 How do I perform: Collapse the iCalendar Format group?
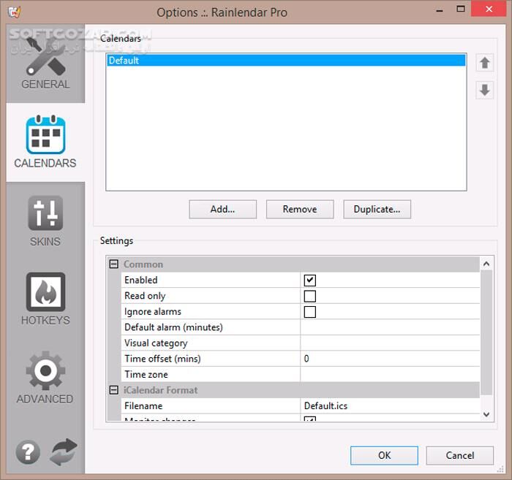113,390
